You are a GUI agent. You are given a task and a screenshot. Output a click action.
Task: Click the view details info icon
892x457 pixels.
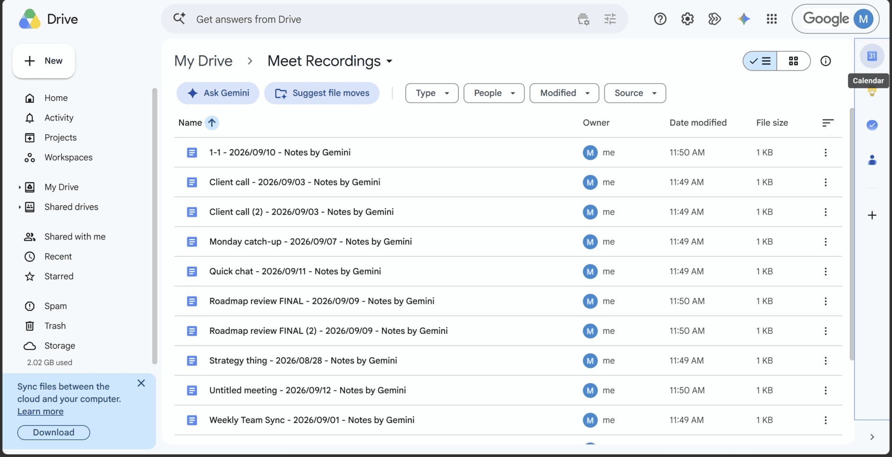(x=825, y=61)
